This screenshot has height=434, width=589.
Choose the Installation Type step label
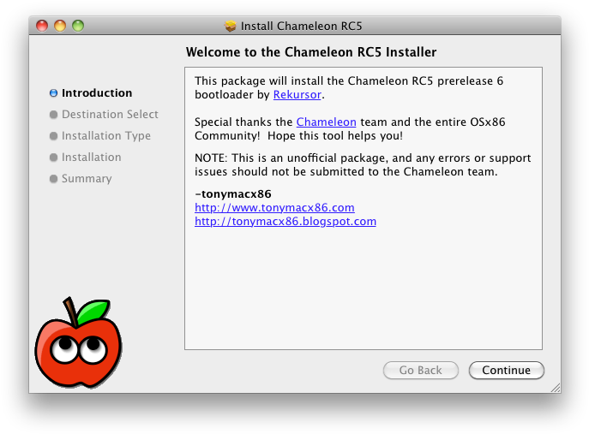coord(106,136)
